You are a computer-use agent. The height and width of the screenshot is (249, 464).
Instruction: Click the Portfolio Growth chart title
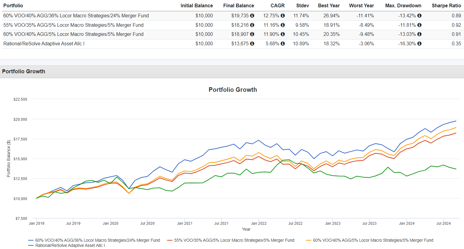pos(233,90)
